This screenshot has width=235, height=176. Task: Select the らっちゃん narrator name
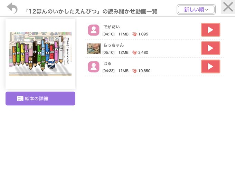tap(114, 45)
